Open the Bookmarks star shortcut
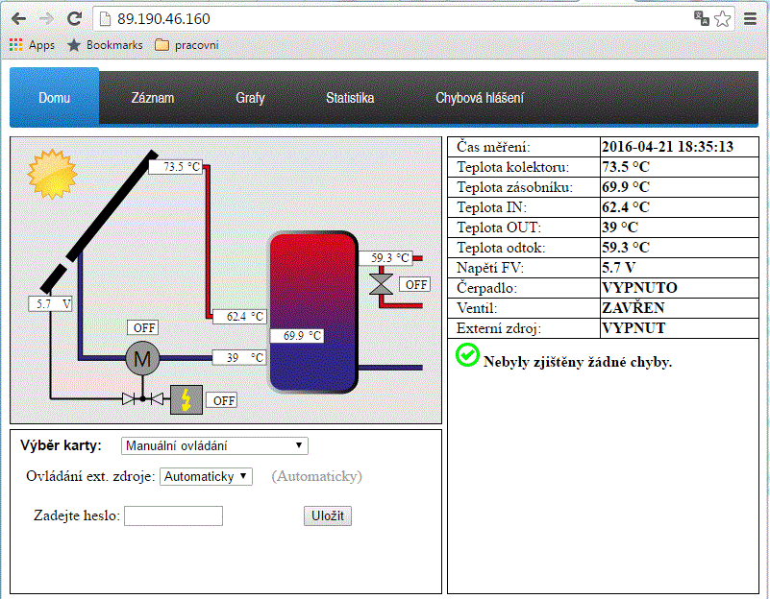Image resolution: width=770 pixels, height=599 pixels. (x=105, y=45)
